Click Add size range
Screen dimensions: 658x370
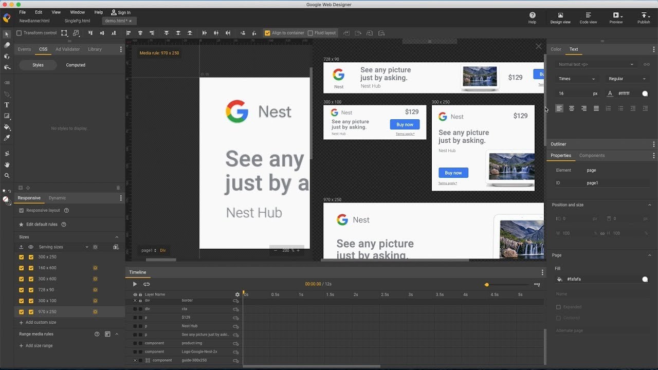click(x=36, y=346)
